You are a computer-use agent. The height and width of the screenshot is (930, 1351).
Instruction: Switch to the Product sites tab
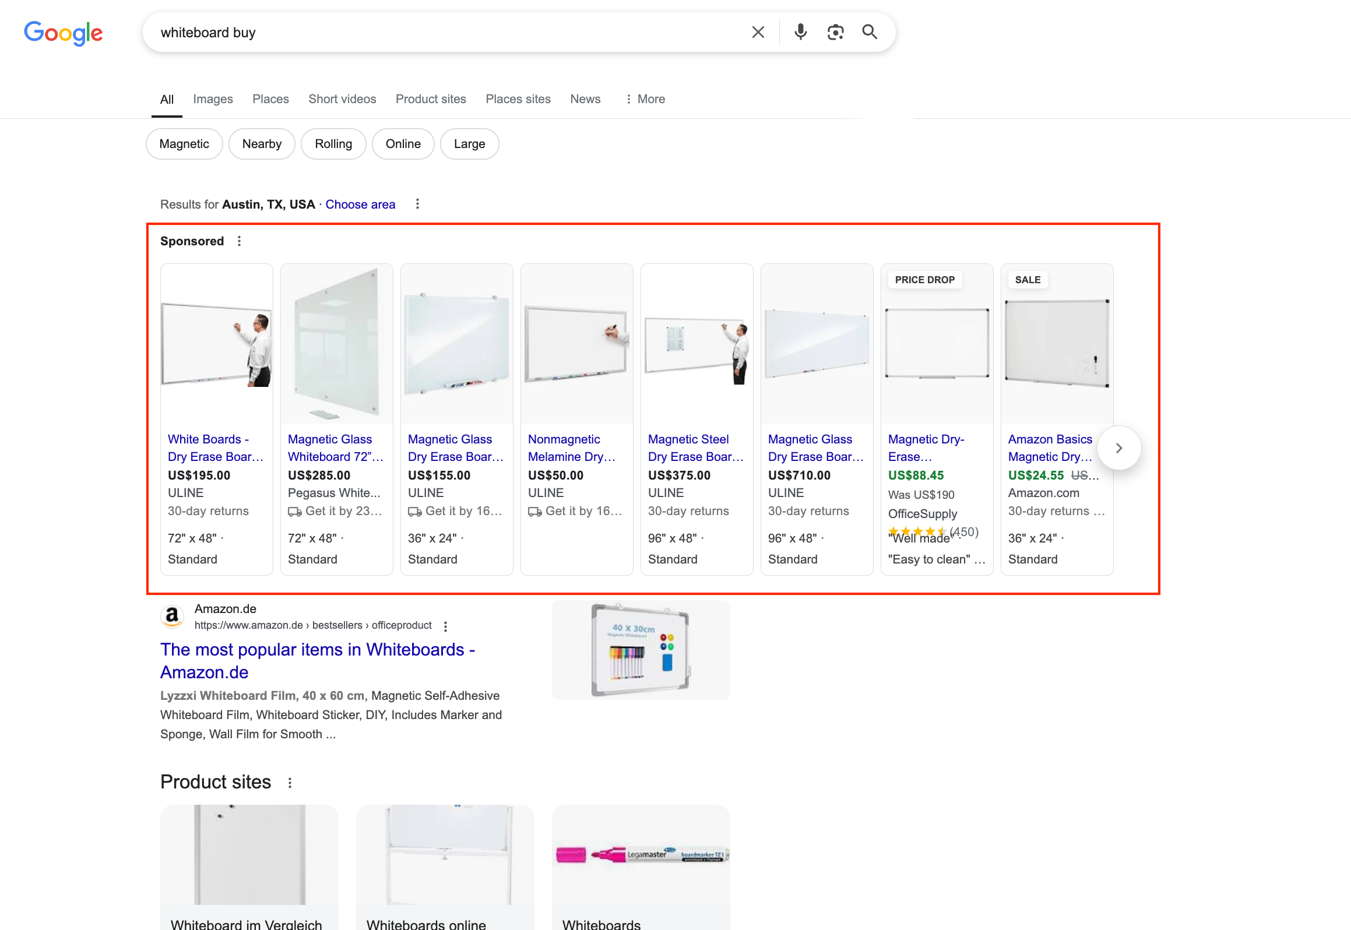430,99
